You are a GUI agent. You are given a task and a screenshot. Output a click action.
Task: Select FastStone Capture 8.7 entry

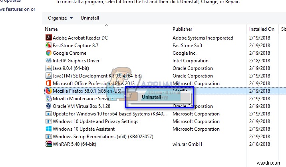(x=75, y=45)
